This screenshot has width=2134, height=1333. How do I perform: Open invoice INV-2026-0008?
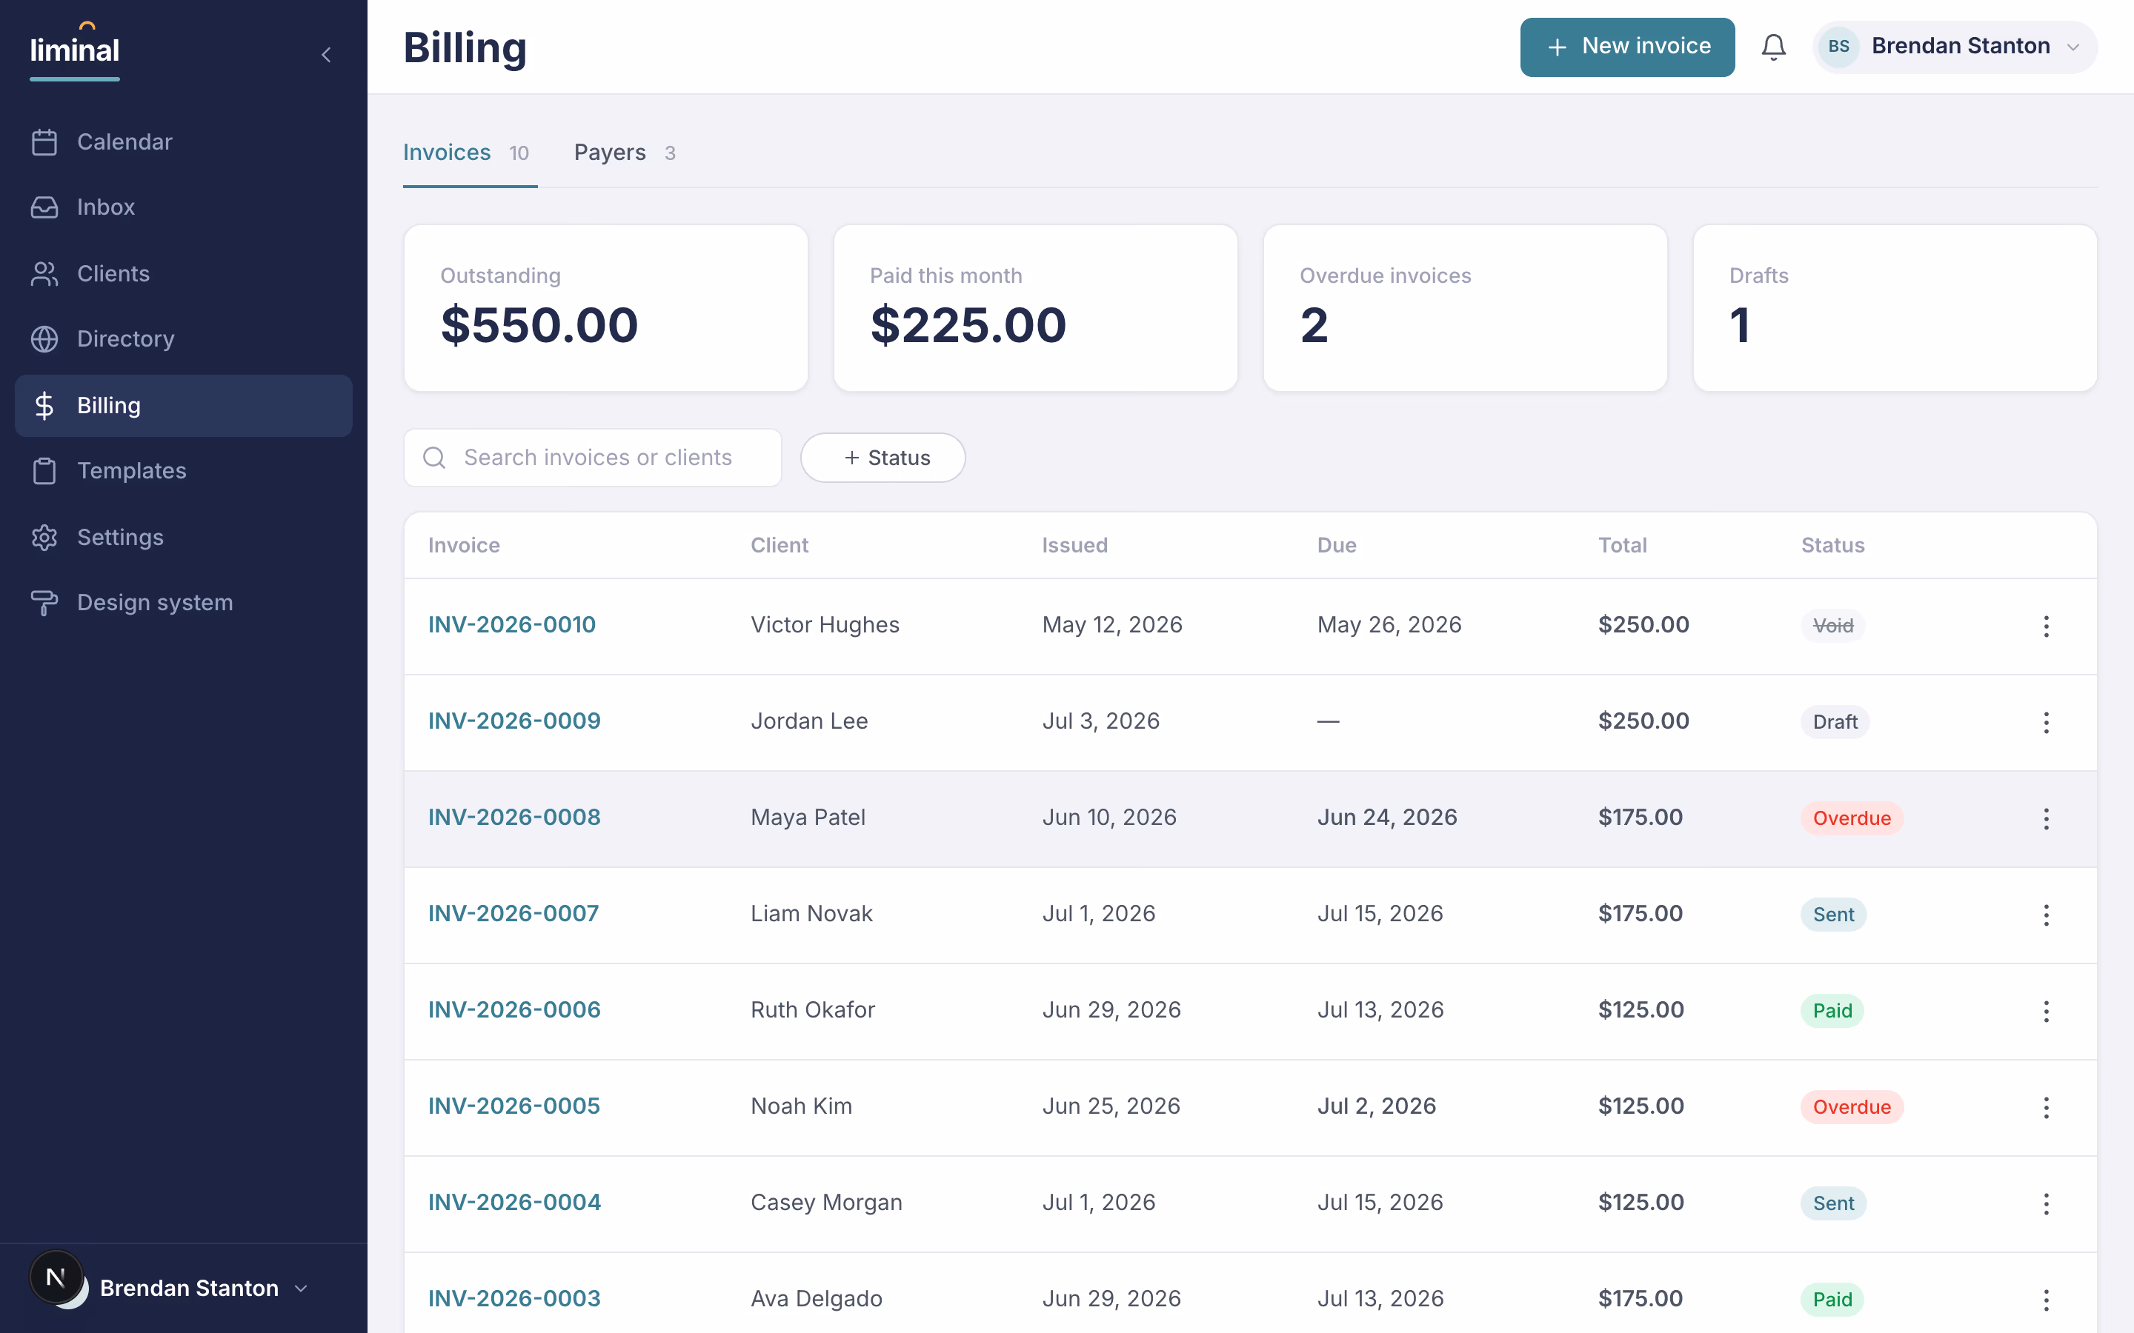[514, 818]
